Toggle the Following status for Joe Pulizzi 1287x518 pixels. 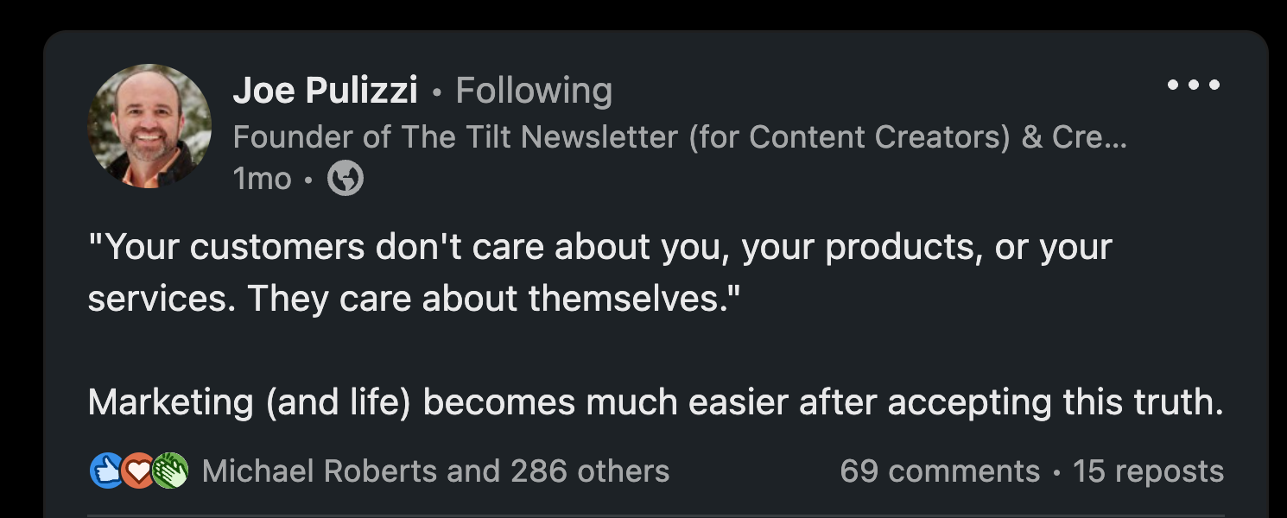tap(535, 88)
